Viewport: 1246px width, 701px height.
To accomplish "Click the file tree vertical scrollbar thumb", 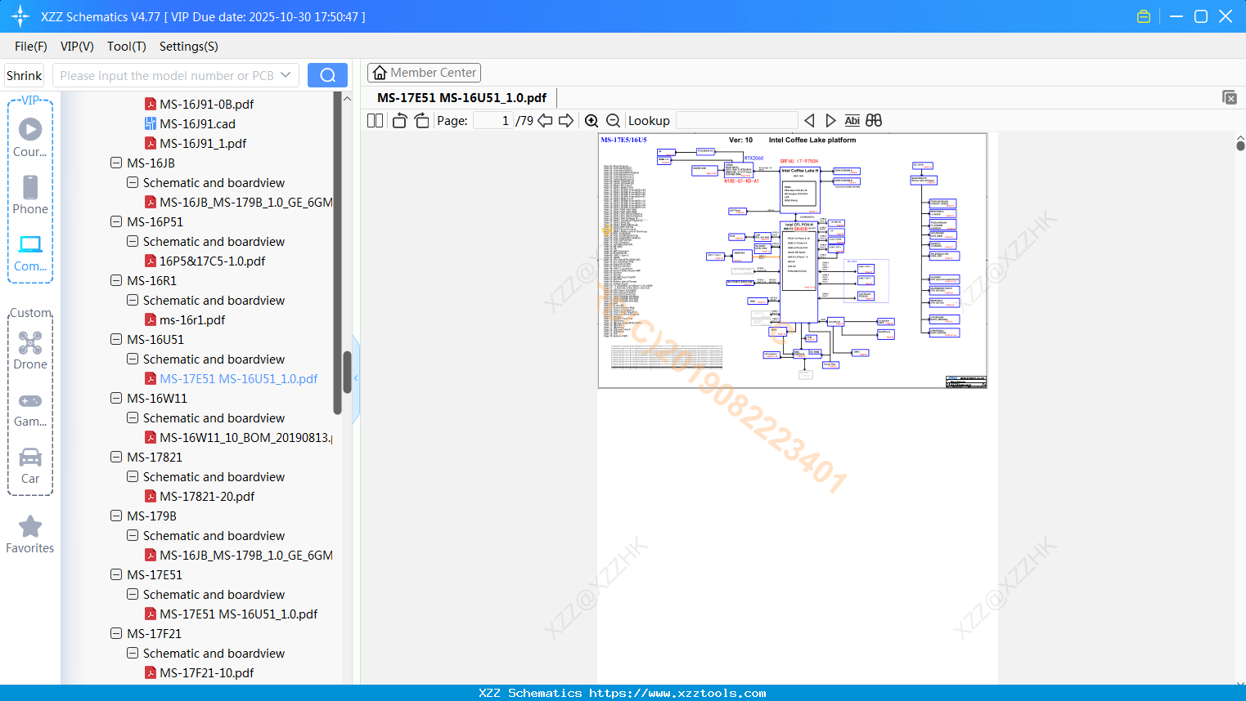I will click(x=347, y=372).
